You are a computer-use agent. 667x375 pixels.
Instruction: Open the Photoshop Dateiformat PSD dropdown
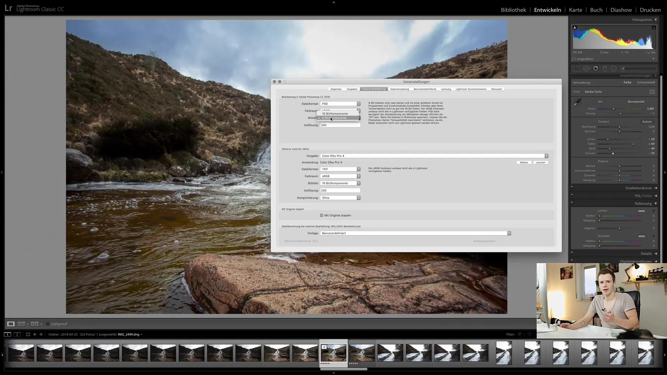(x=340, y=104)
